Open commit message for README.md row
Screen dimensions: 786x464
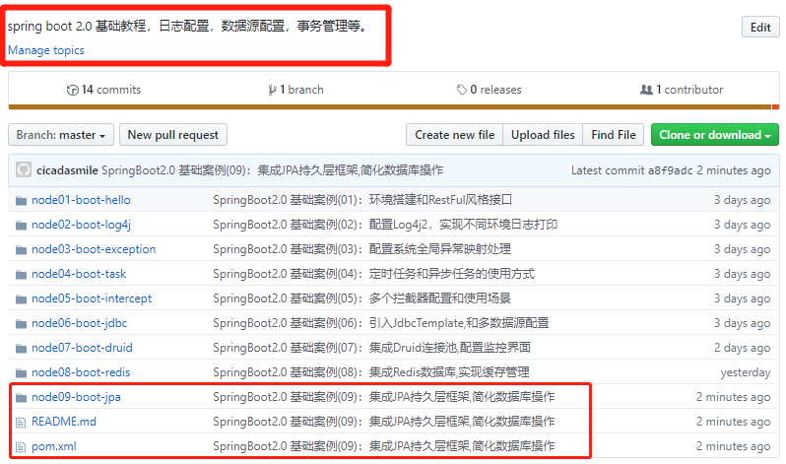(384, 422)
